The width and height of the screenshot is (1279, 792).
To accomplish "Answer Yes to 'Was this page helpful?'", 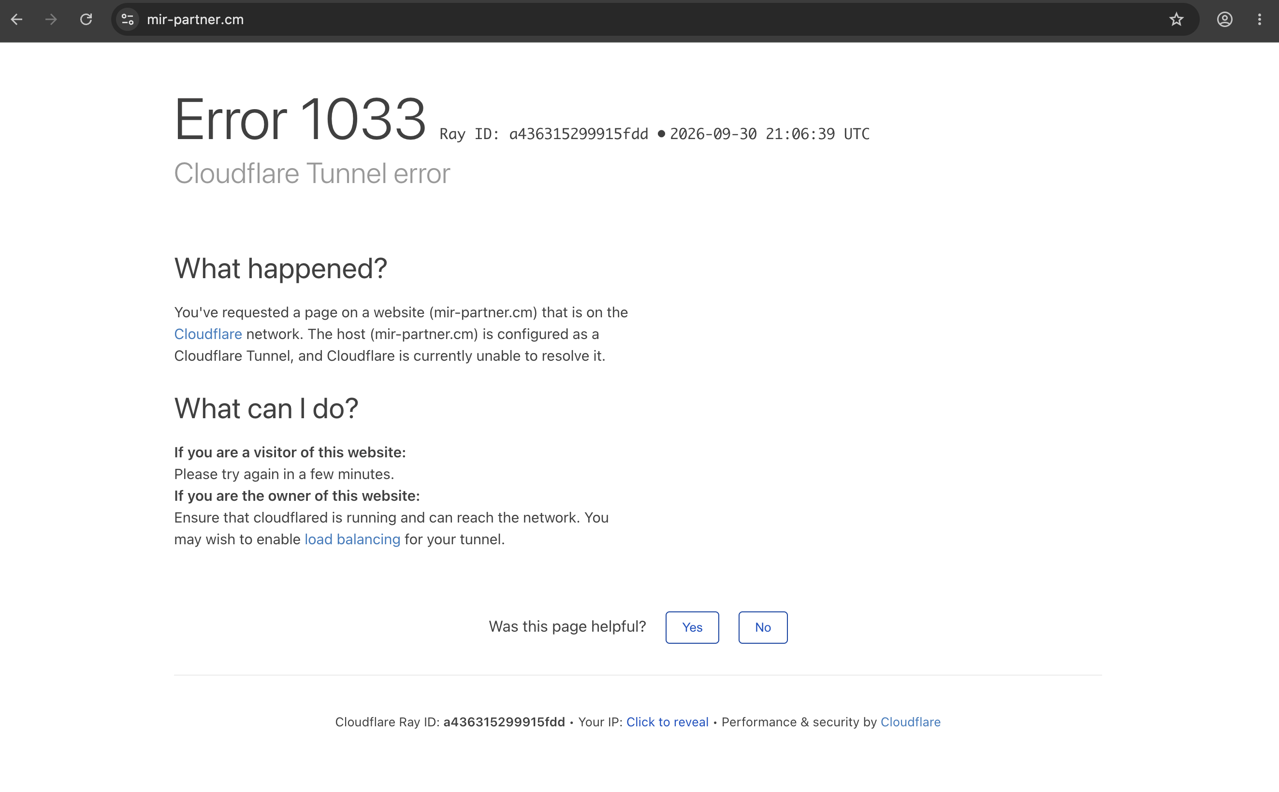I will pyautogui.click(x=692, y=627).
